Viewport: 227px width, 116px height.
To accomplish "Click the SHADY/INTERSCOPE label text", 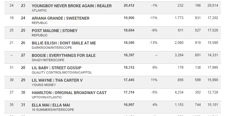I will click(x=48, y=60).
